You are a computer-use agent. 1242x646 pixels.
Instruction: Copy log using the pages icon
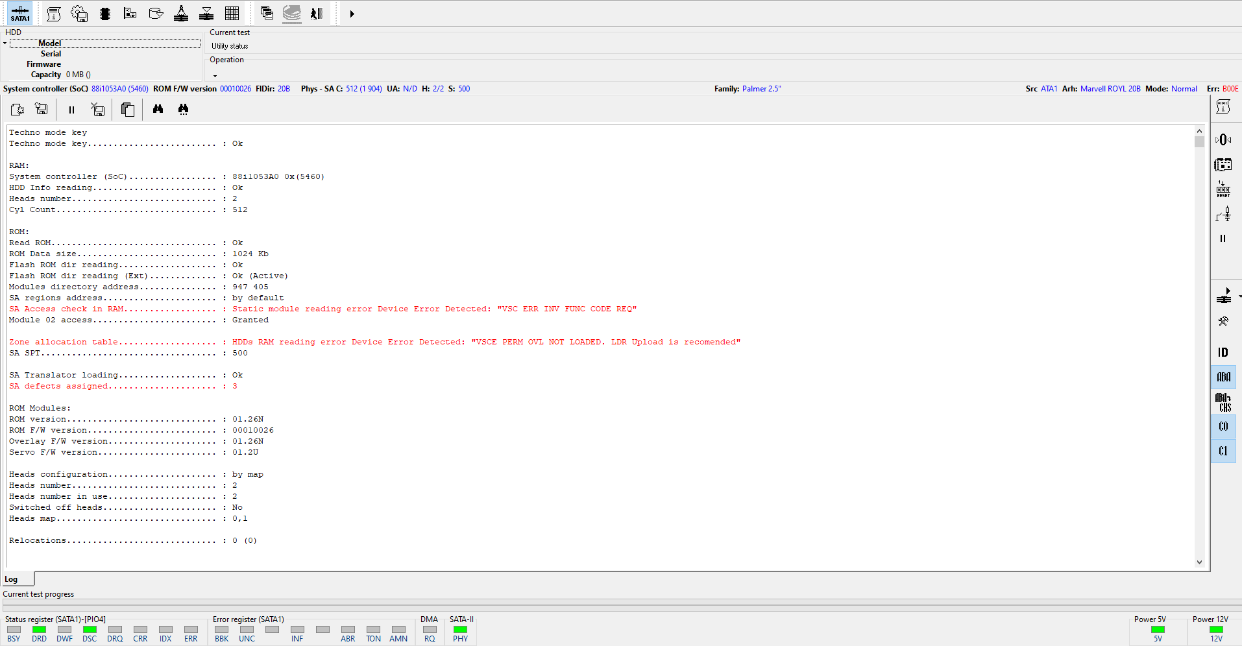coord(128,110)
